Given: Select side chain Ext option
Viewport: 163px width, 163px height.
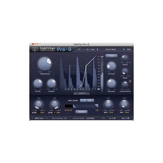Looking at the screenshot, I should tap(90, 100).
